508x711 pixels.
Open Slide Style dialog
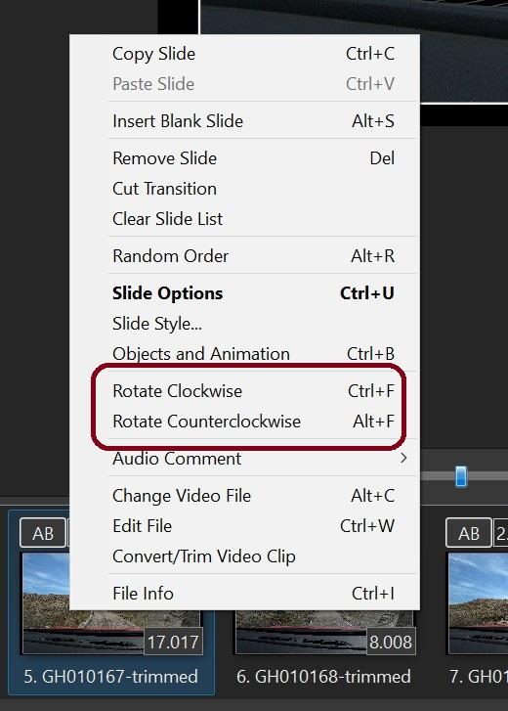244,324
